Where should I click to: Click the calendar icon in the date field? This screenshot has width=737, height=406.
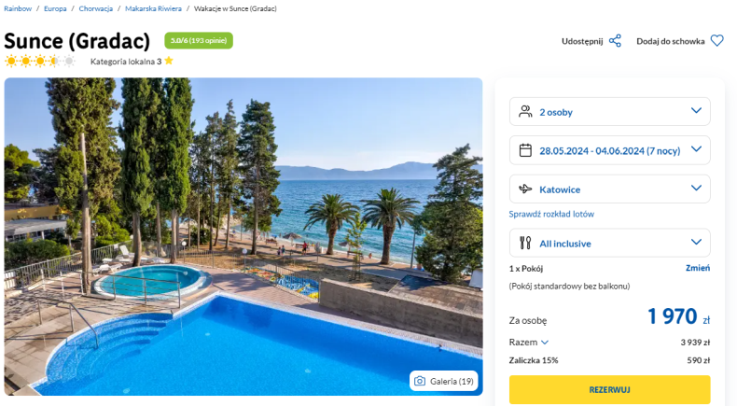525,150
